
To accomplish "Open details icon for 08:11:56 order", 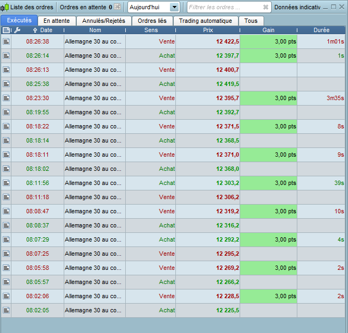I will [6, 183].
